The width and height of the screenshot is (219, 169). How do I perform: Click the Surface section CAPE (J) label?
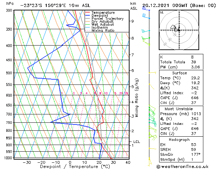(x=169, y=98)
